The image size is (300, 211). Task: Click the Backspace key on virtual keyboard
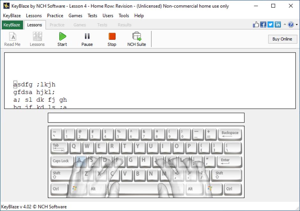[x=230, y=134]
